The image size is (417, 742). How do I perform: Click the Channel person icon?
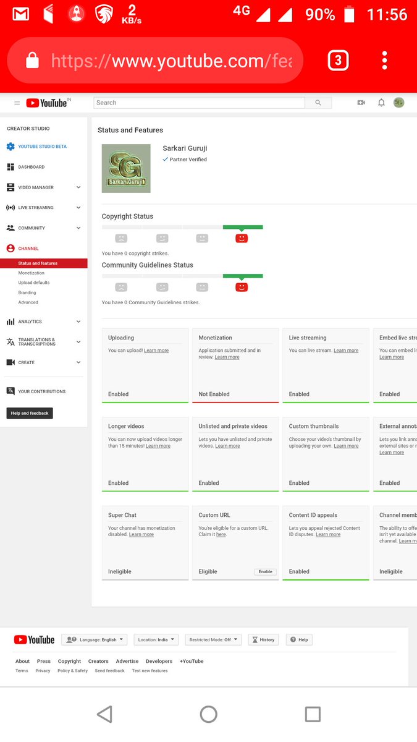pyautogui.click(x=11, y=249)
